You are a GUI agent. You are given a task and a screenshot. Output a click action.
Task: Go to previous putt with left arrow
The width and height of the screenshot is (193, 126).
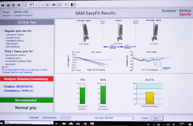coord(36,5)
